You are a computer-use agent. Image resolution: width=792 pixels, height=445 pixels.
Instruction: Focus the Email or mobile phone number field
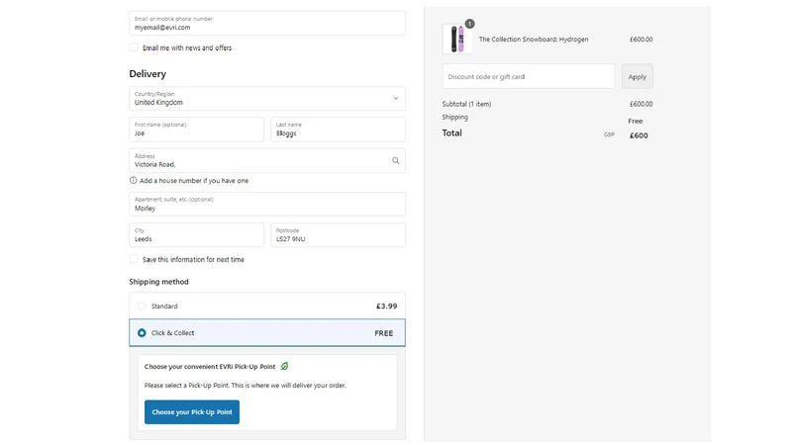coord(267,23)
